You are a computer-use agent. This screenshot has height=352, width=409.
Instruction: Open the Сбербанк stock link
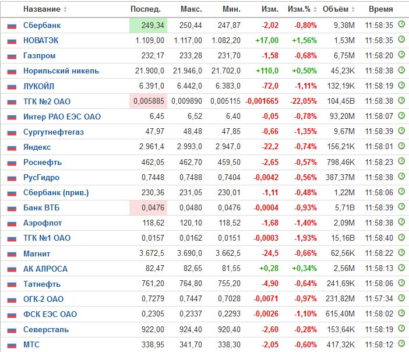pyautogui.click(x=42, y=25)
